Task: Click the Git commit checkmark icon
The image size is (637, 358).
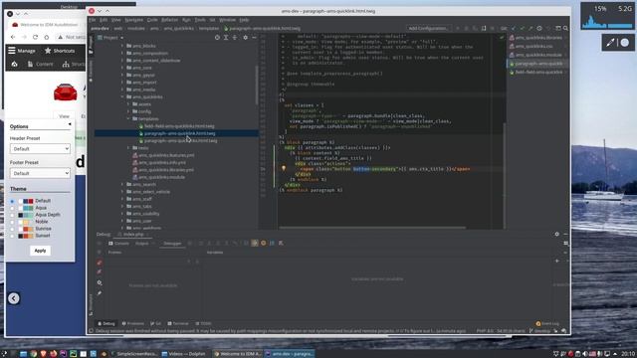Action: (522, 29)
